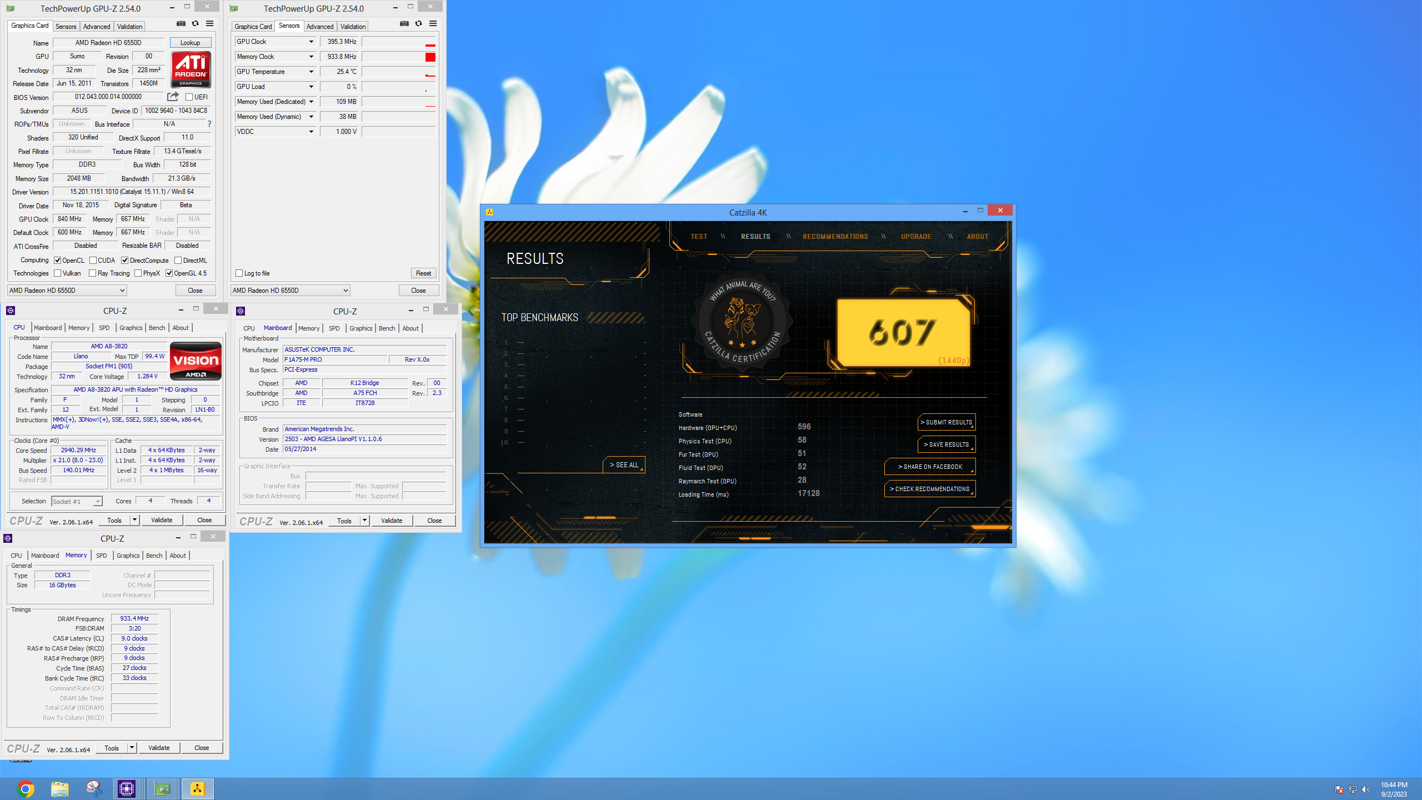Click BIOS share/export arrow icon

click(x=173, y=97)
